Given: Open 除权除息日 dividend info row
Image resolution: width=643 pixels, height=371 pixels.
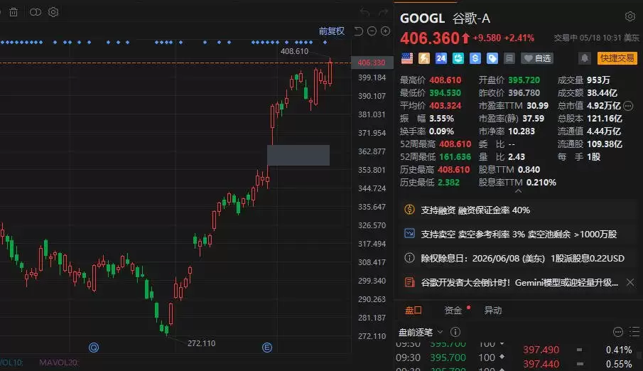Looking at the screenshot, I should click(x=517, y=258).
